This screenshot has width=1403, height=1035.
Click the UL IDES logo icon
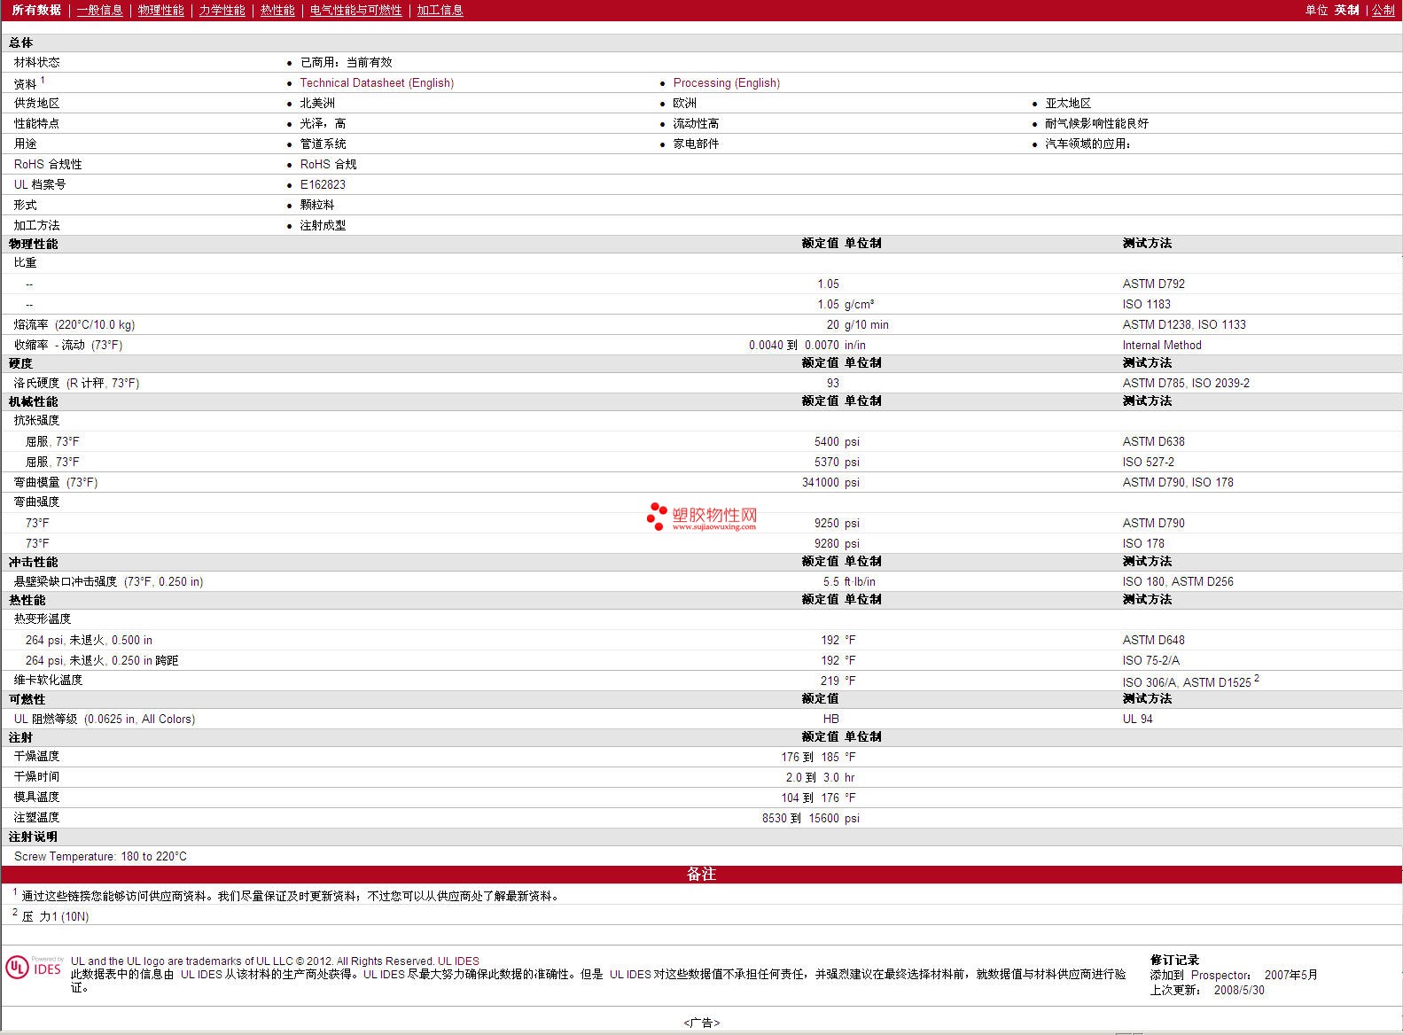(34, 967)
